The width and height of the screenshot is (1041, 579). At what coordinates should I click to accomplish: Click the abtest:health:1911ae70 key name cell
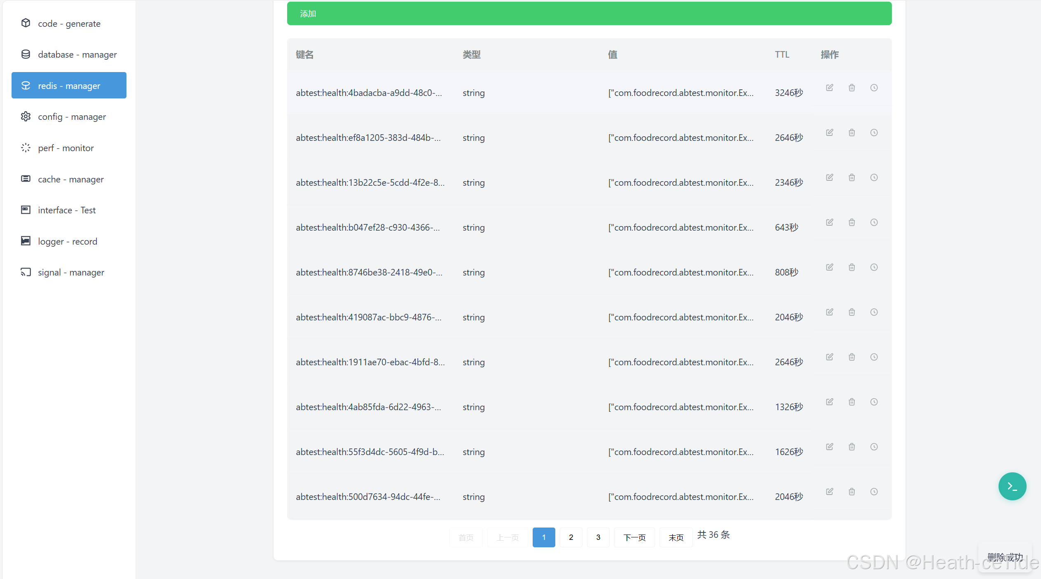click(x=370, y=362)
